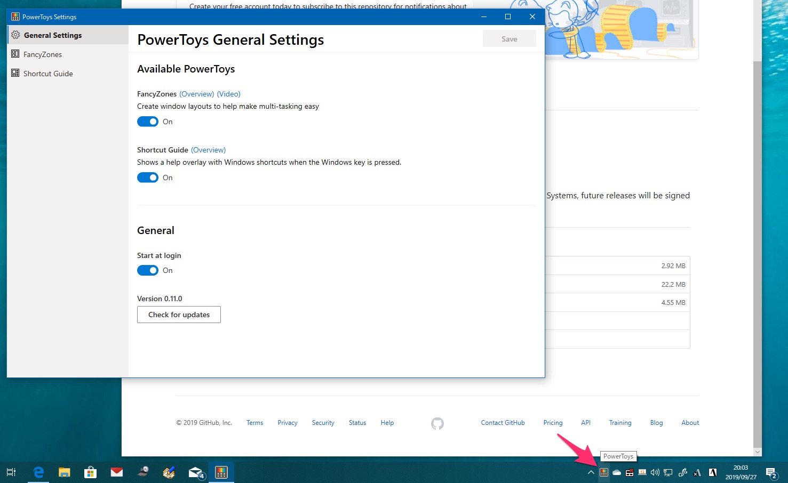Open Training link in GitHub footer
Viewport: 788px width, 483px height.
[x=620, y=423]
